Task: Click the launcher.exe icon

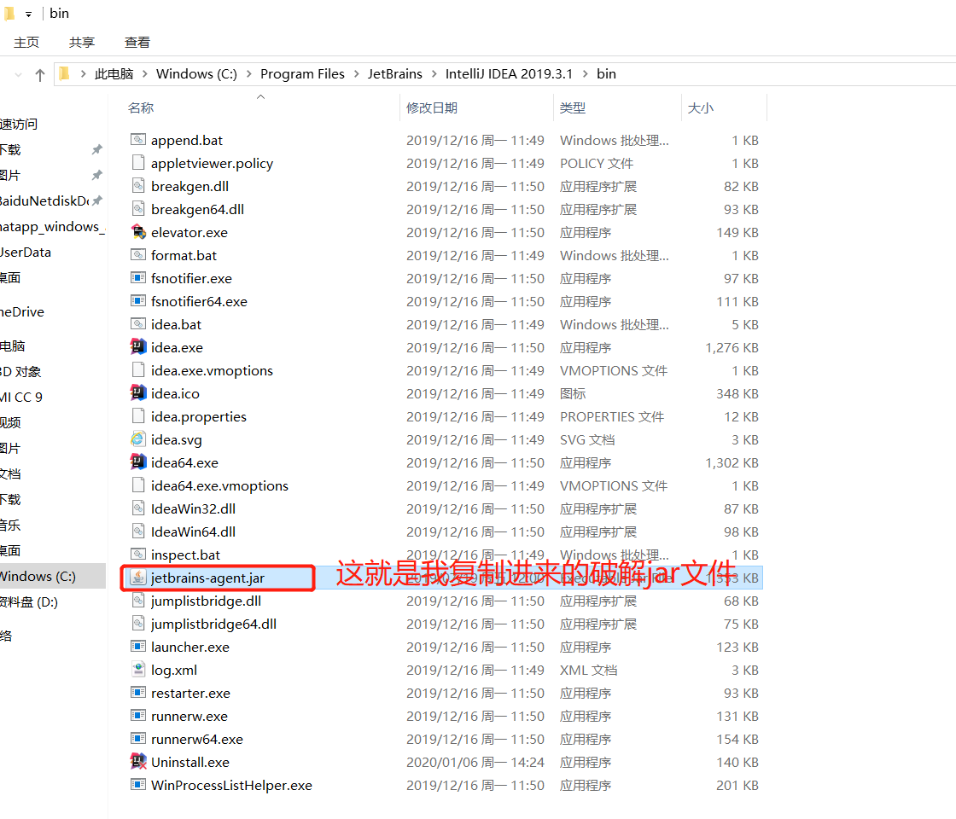Action: [x=138, y=646]
